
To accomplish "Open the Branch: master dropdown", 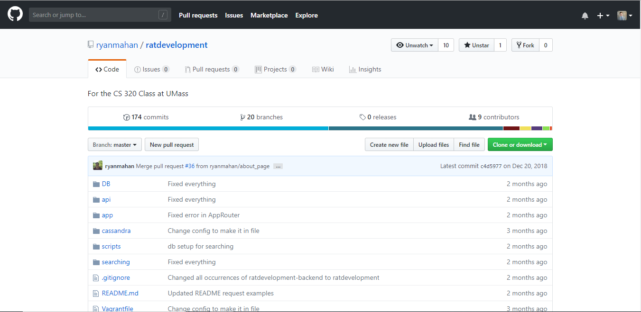I will click(115, 145).
